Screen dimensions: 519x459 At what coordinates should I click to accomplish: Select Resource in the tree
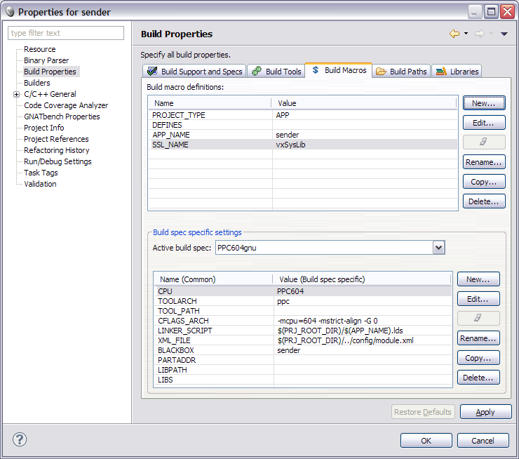40,49
